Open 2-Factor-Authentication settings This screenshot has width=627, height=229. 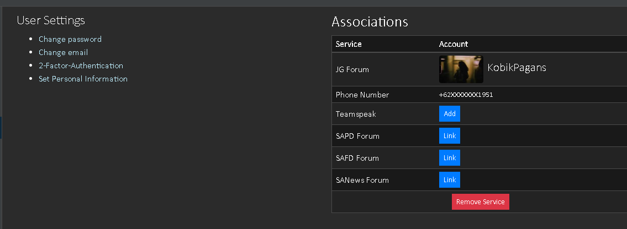click(81, 66)
